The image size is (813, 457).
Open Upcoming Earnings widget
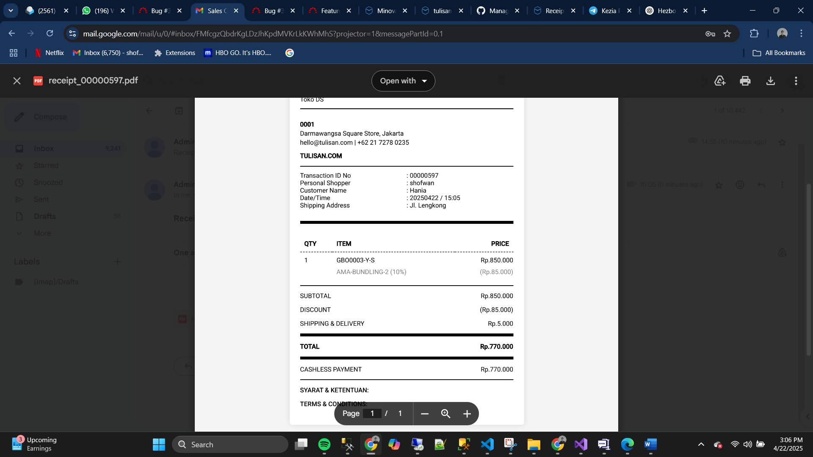[35, 444]
